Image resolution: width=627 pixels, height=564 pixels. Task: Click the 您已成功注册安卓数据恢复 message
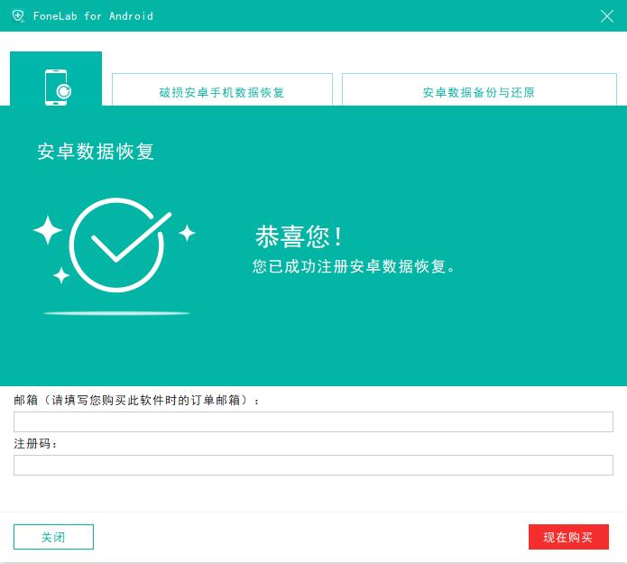(353, 266)
